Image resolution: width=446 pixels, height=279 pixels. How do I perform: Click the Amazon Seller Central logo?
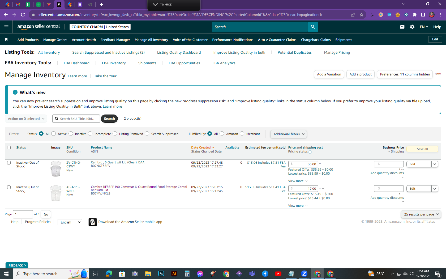pyautogui.click(x=38, y=27)
